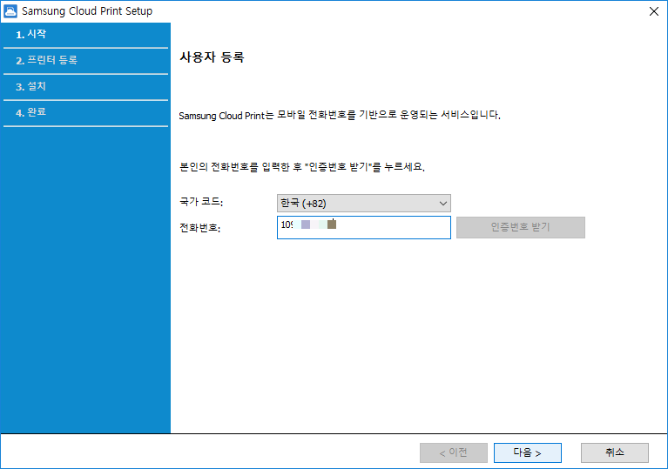The width and height of the screenshot is (668, 469).
Task: Close the Samsung Cloud Print Setup window
Action: [654, 11]
